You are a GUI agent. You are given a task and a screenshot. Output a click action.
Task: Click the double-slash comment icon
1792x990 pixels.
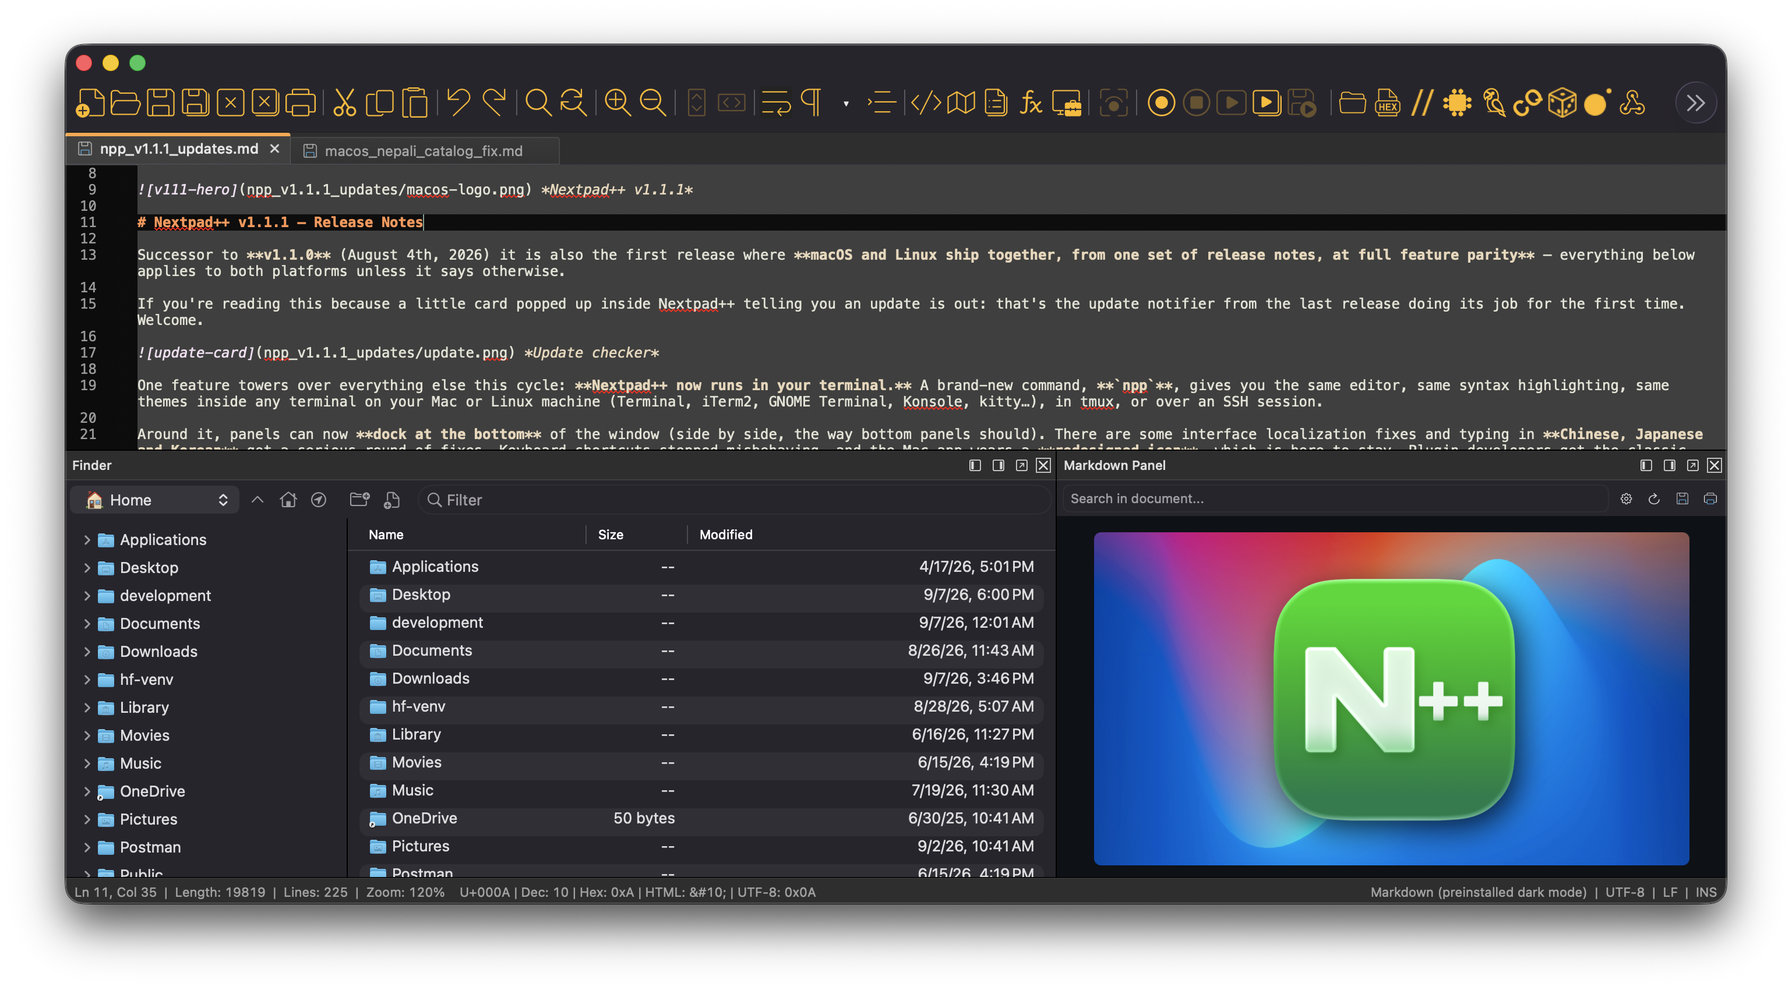[x=1422, y=103]
